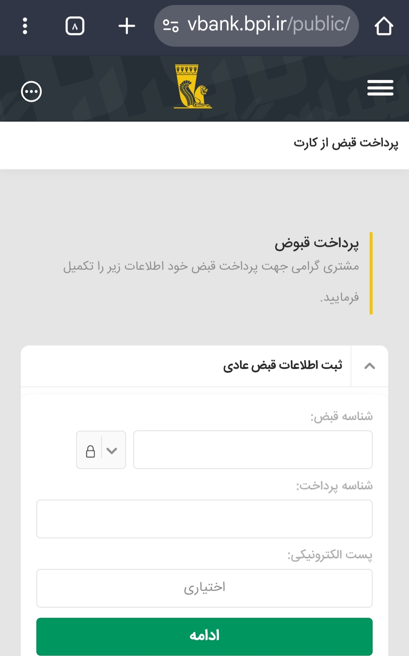
Task: Open the tab switcher showing 8 tabs
Action: (75, 26)
